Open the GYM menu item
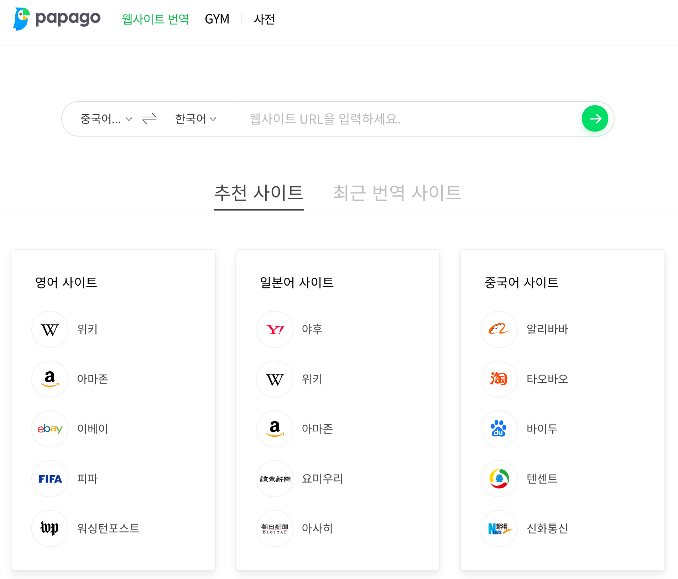The height and width of the screenshot is (579, 678). pos(217,19)
